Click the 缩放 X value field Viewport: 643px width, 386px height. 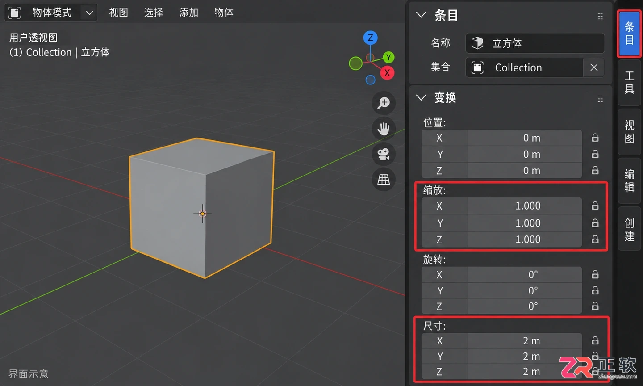[524, 206]
